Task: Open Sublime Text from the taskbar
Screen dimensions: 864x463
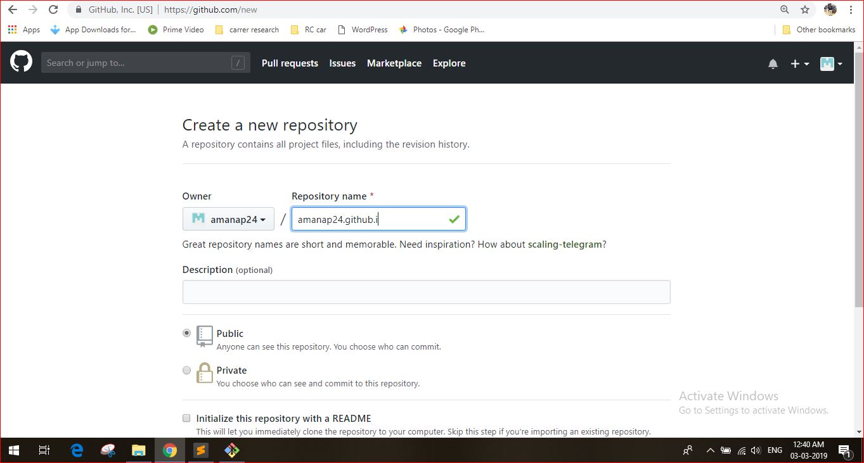Action: [x=200, y=450]
